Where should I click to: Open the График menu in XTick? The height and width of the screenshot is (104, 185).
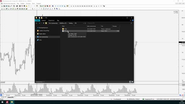(x=22, y=3)
